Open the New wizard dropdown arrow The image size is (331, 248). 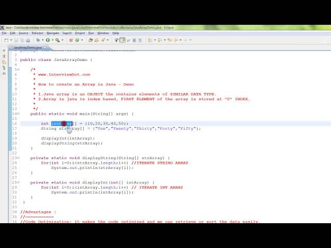[11, 40]
